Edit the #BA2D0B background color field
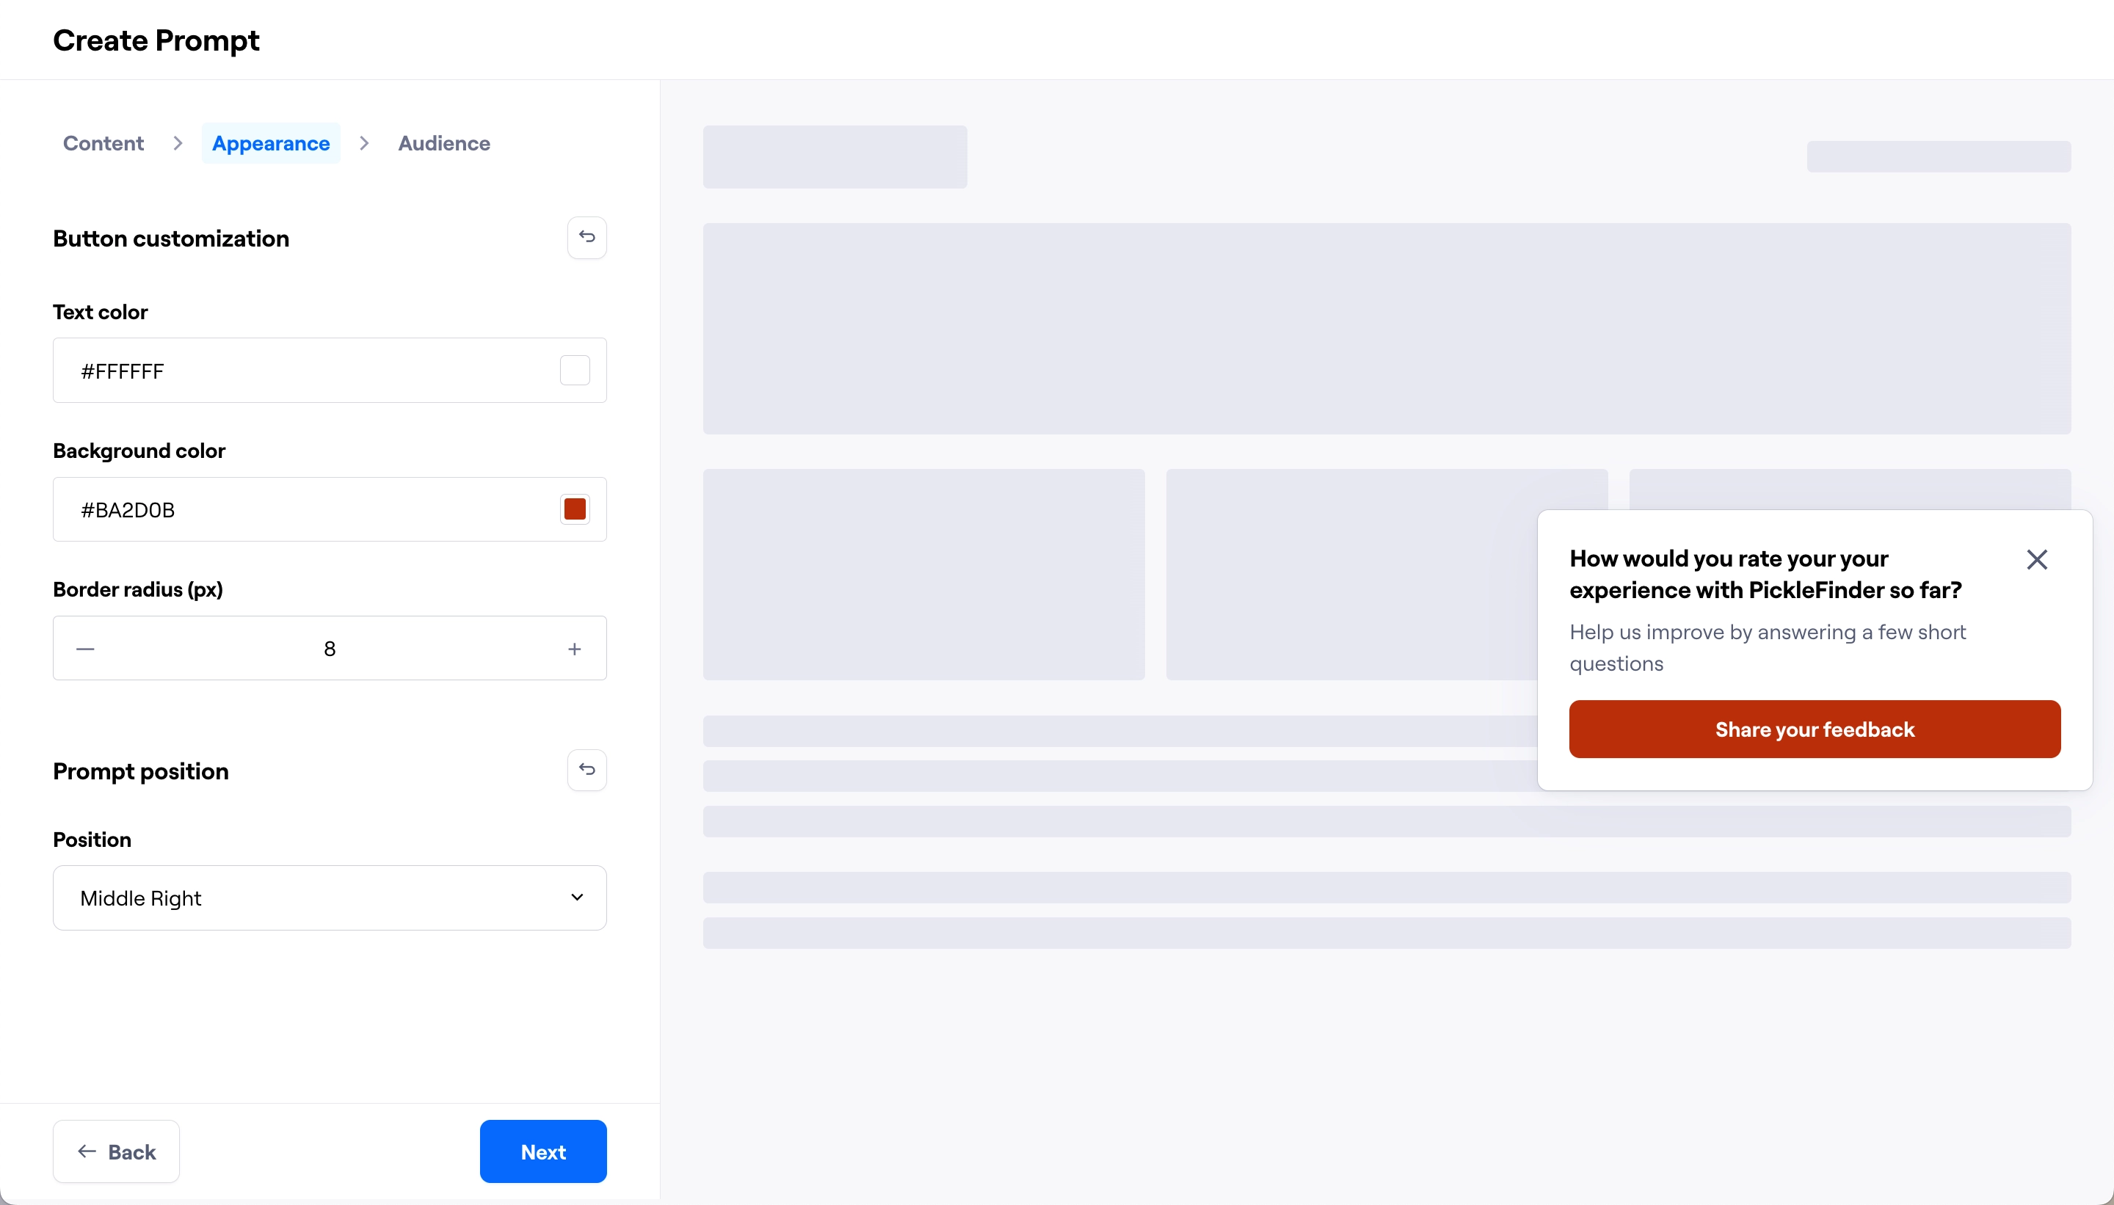This screenshot has width=2114, height=1205. [x=290, y=508]
